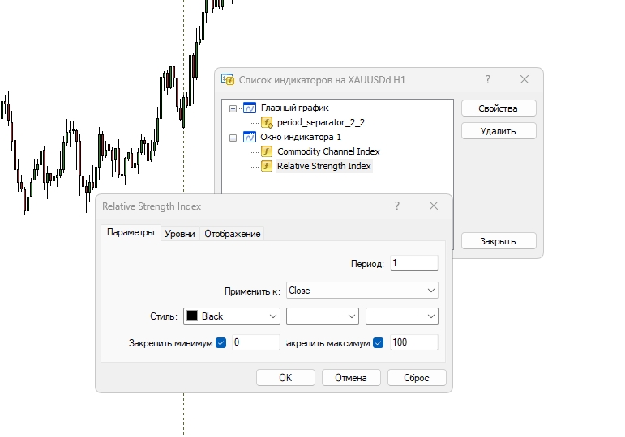Viewport: 625px width, 437px height.
Task: Click the Commodity Channel Index icon
Action: 267,151
